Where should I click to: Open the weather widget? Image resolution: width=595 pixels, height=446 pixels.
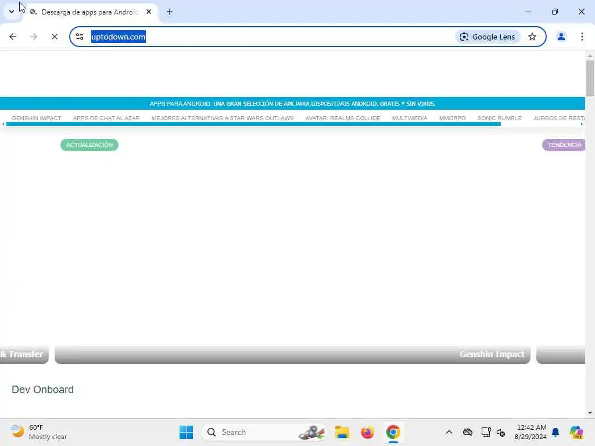[x=39, y=432]
